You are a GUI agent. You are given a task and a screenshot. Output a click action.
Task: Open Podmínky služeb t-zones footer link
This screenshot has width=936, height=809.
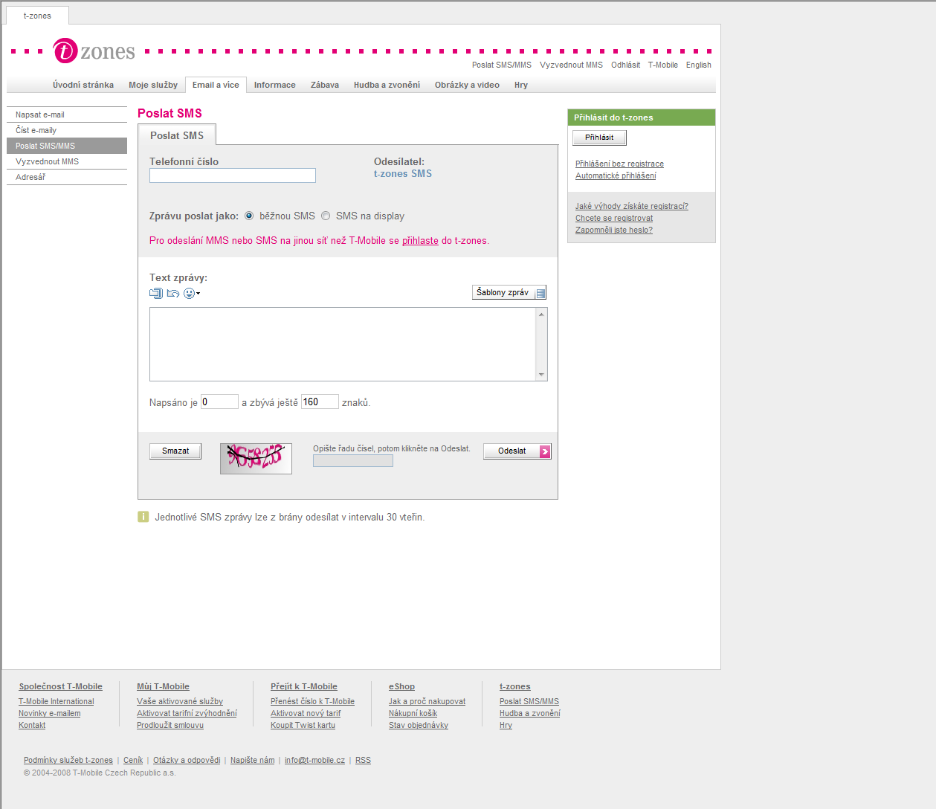pos(68,761)
